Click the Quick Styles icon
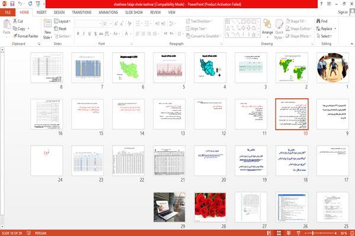Viewport: 355px width, 236px height. (x=279, y=29)
